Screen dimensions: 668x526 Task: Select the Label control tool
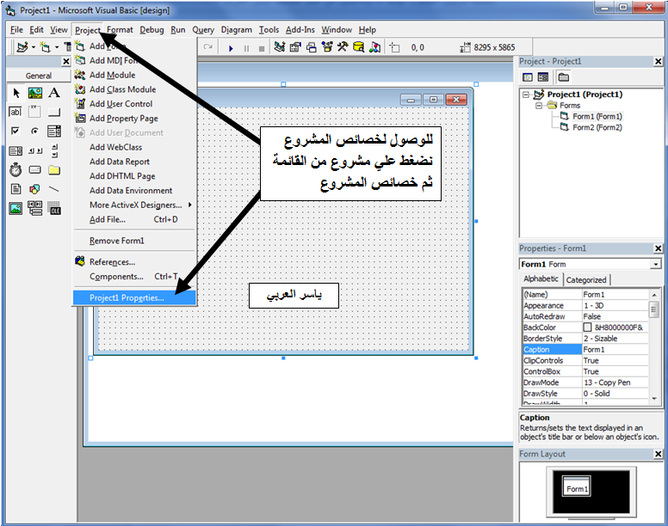[54, 93]
